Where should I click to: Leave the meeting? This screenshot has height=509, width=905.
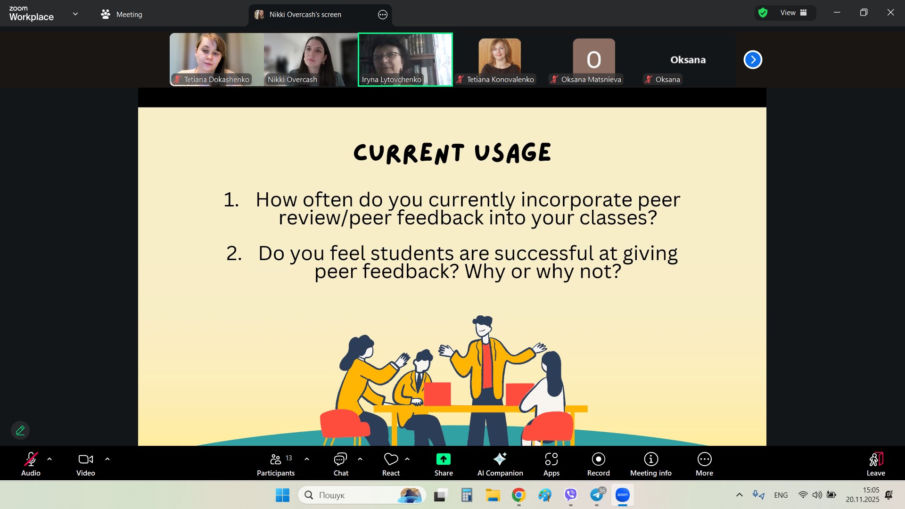coord(875,464)
